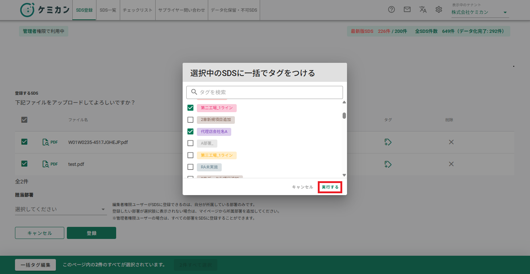Switch to the SDS登録 tab
Viewport: 530px width, 274px height.
[x=84, y=10]
